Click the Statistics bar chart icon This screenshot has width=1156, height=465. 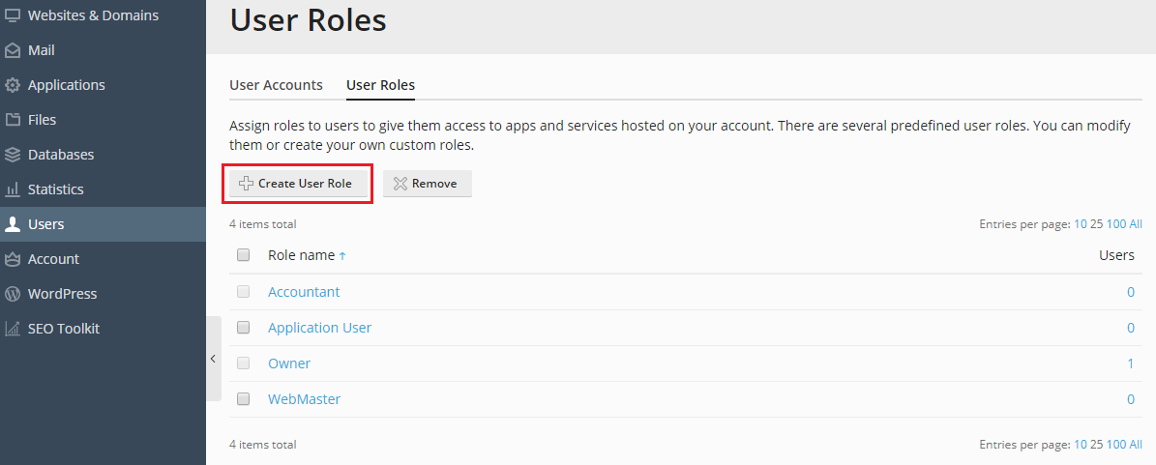coord(13,189)
